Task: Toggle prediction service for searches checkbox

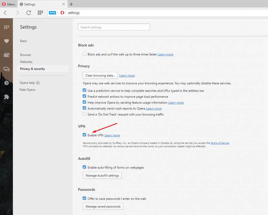Action: click(84, 90)
